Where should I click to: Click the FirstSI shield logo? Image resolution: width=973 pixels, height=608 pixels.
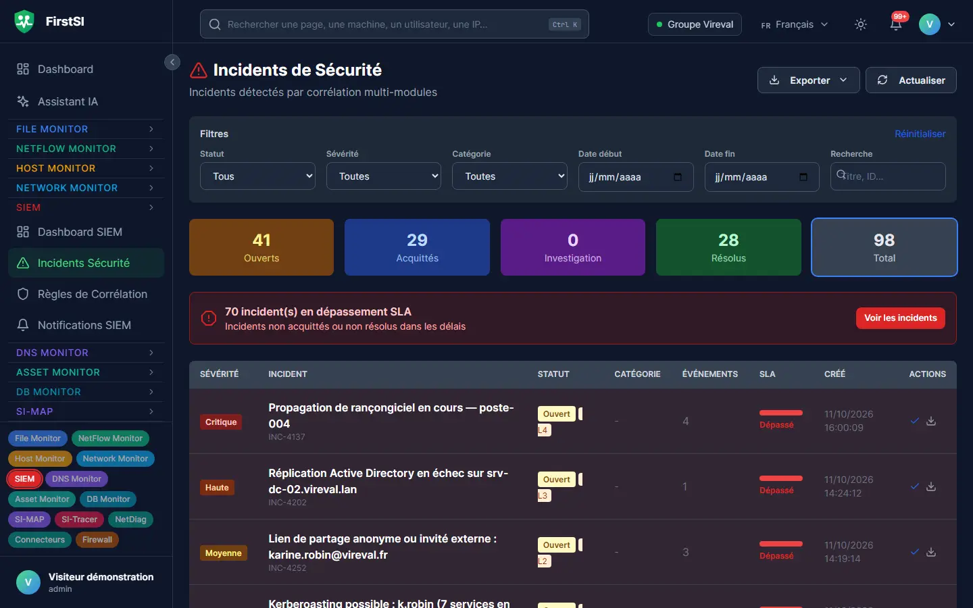pyautogui.click(x=24, y=22)
